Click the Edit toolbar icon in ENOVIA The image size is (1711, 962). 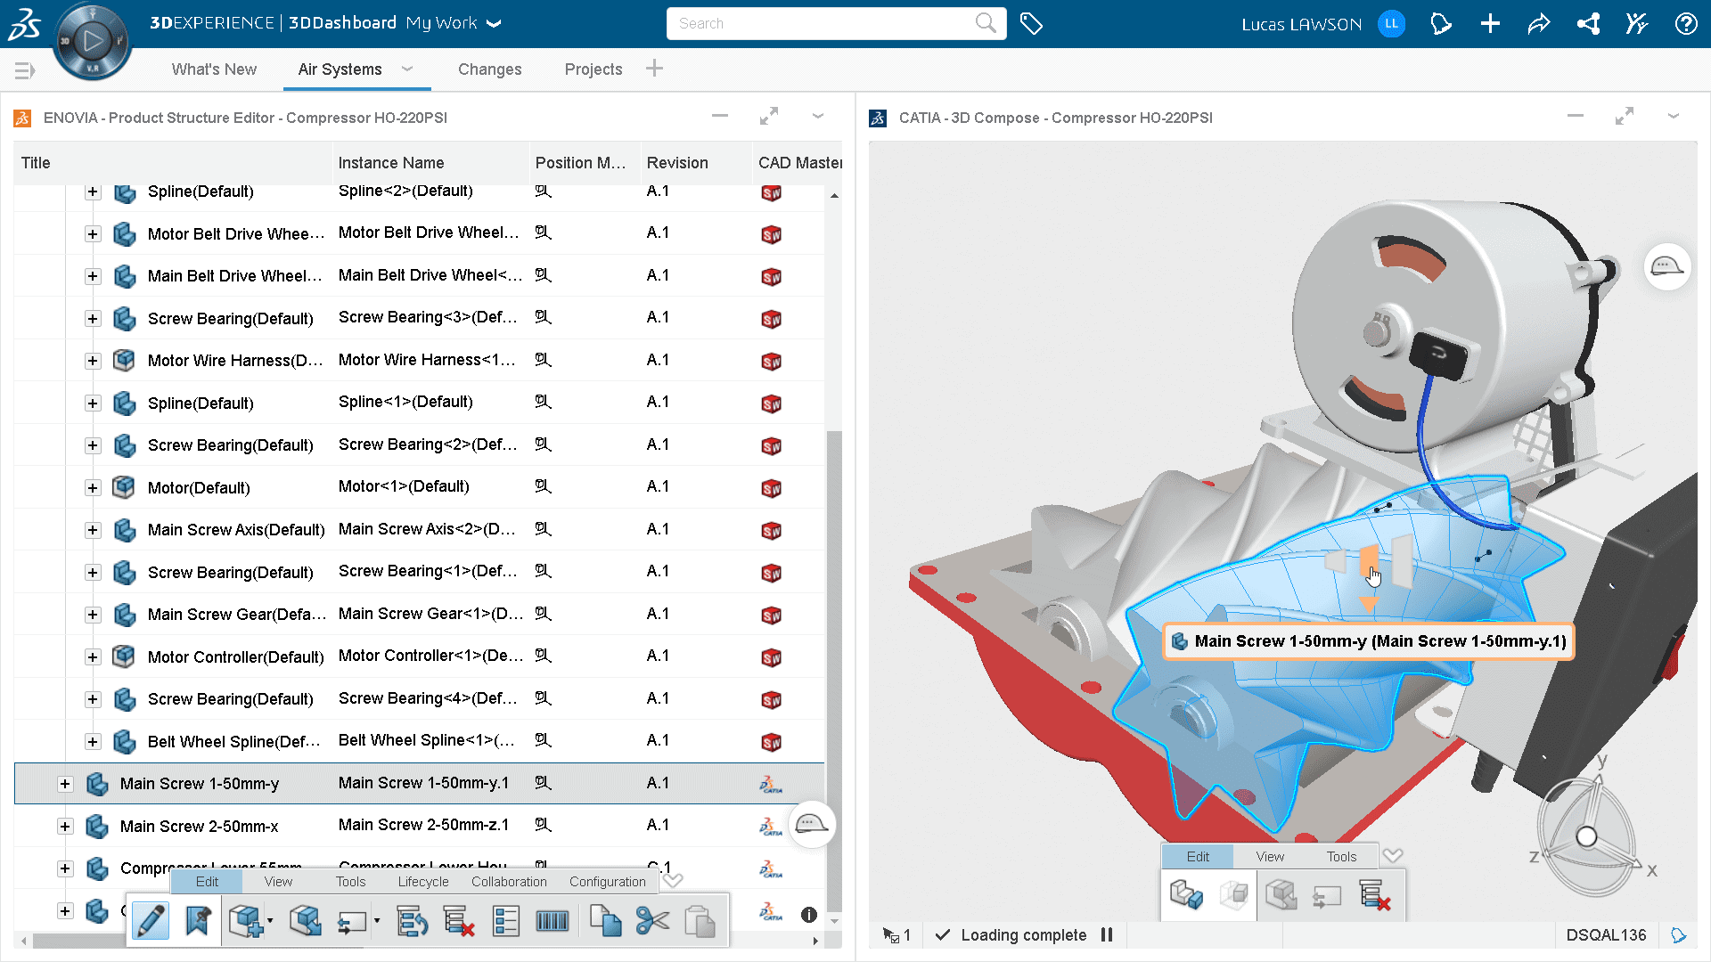151,921
